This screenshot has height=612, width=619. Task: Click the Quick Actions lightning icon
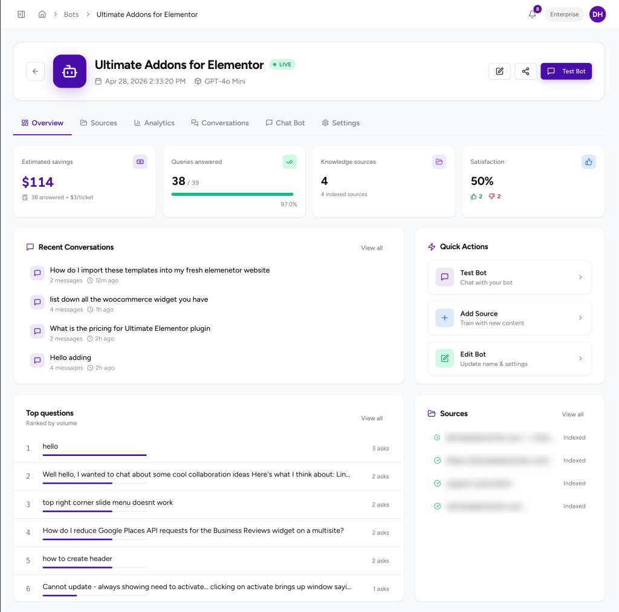(x=432, y=247)
